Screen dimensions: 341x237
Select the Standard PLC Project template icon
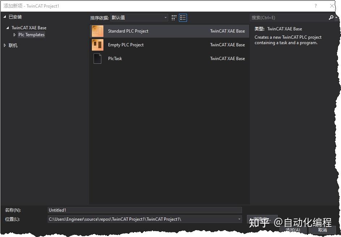click(97, 31)
